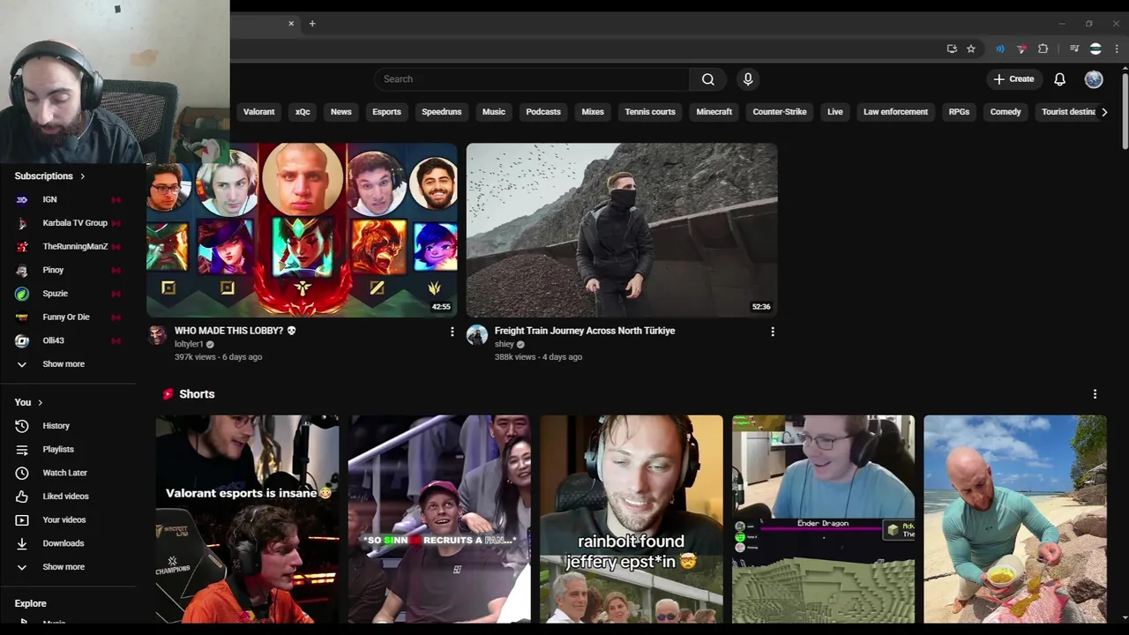Viewport: 1129px width, 635px height.
Task: Open a new browser tab
Action: tap(312, 24)
